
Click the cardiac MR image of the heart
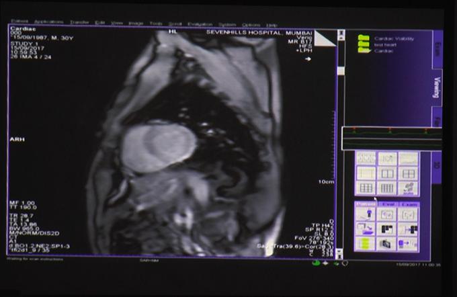point(158,147)
